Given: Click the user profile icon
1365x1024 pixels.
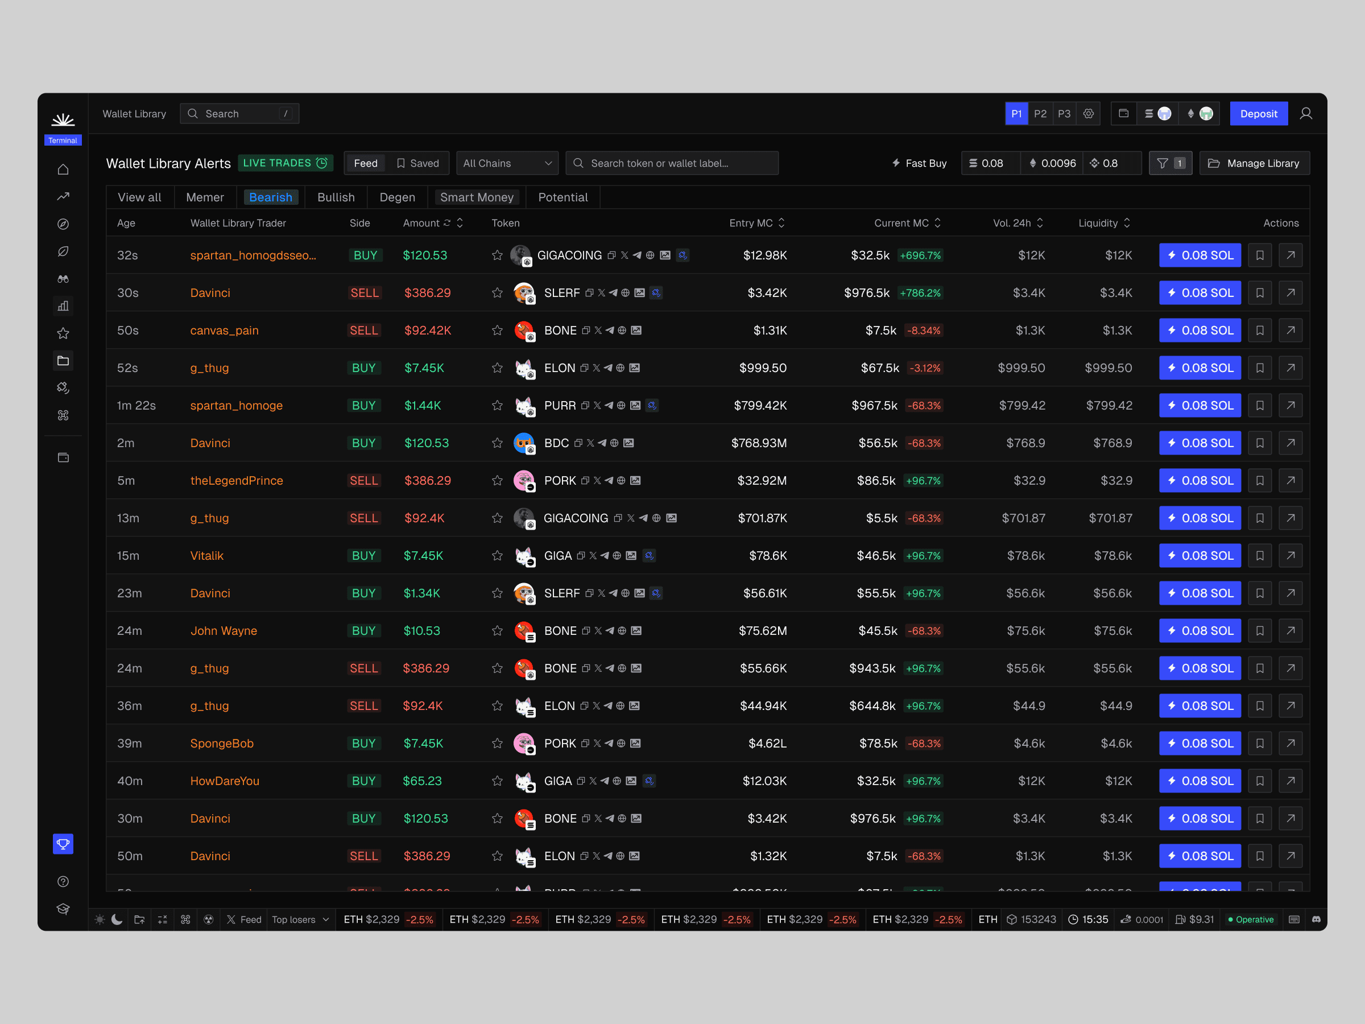Looking at the screenshot, I should click(1306, 114).
